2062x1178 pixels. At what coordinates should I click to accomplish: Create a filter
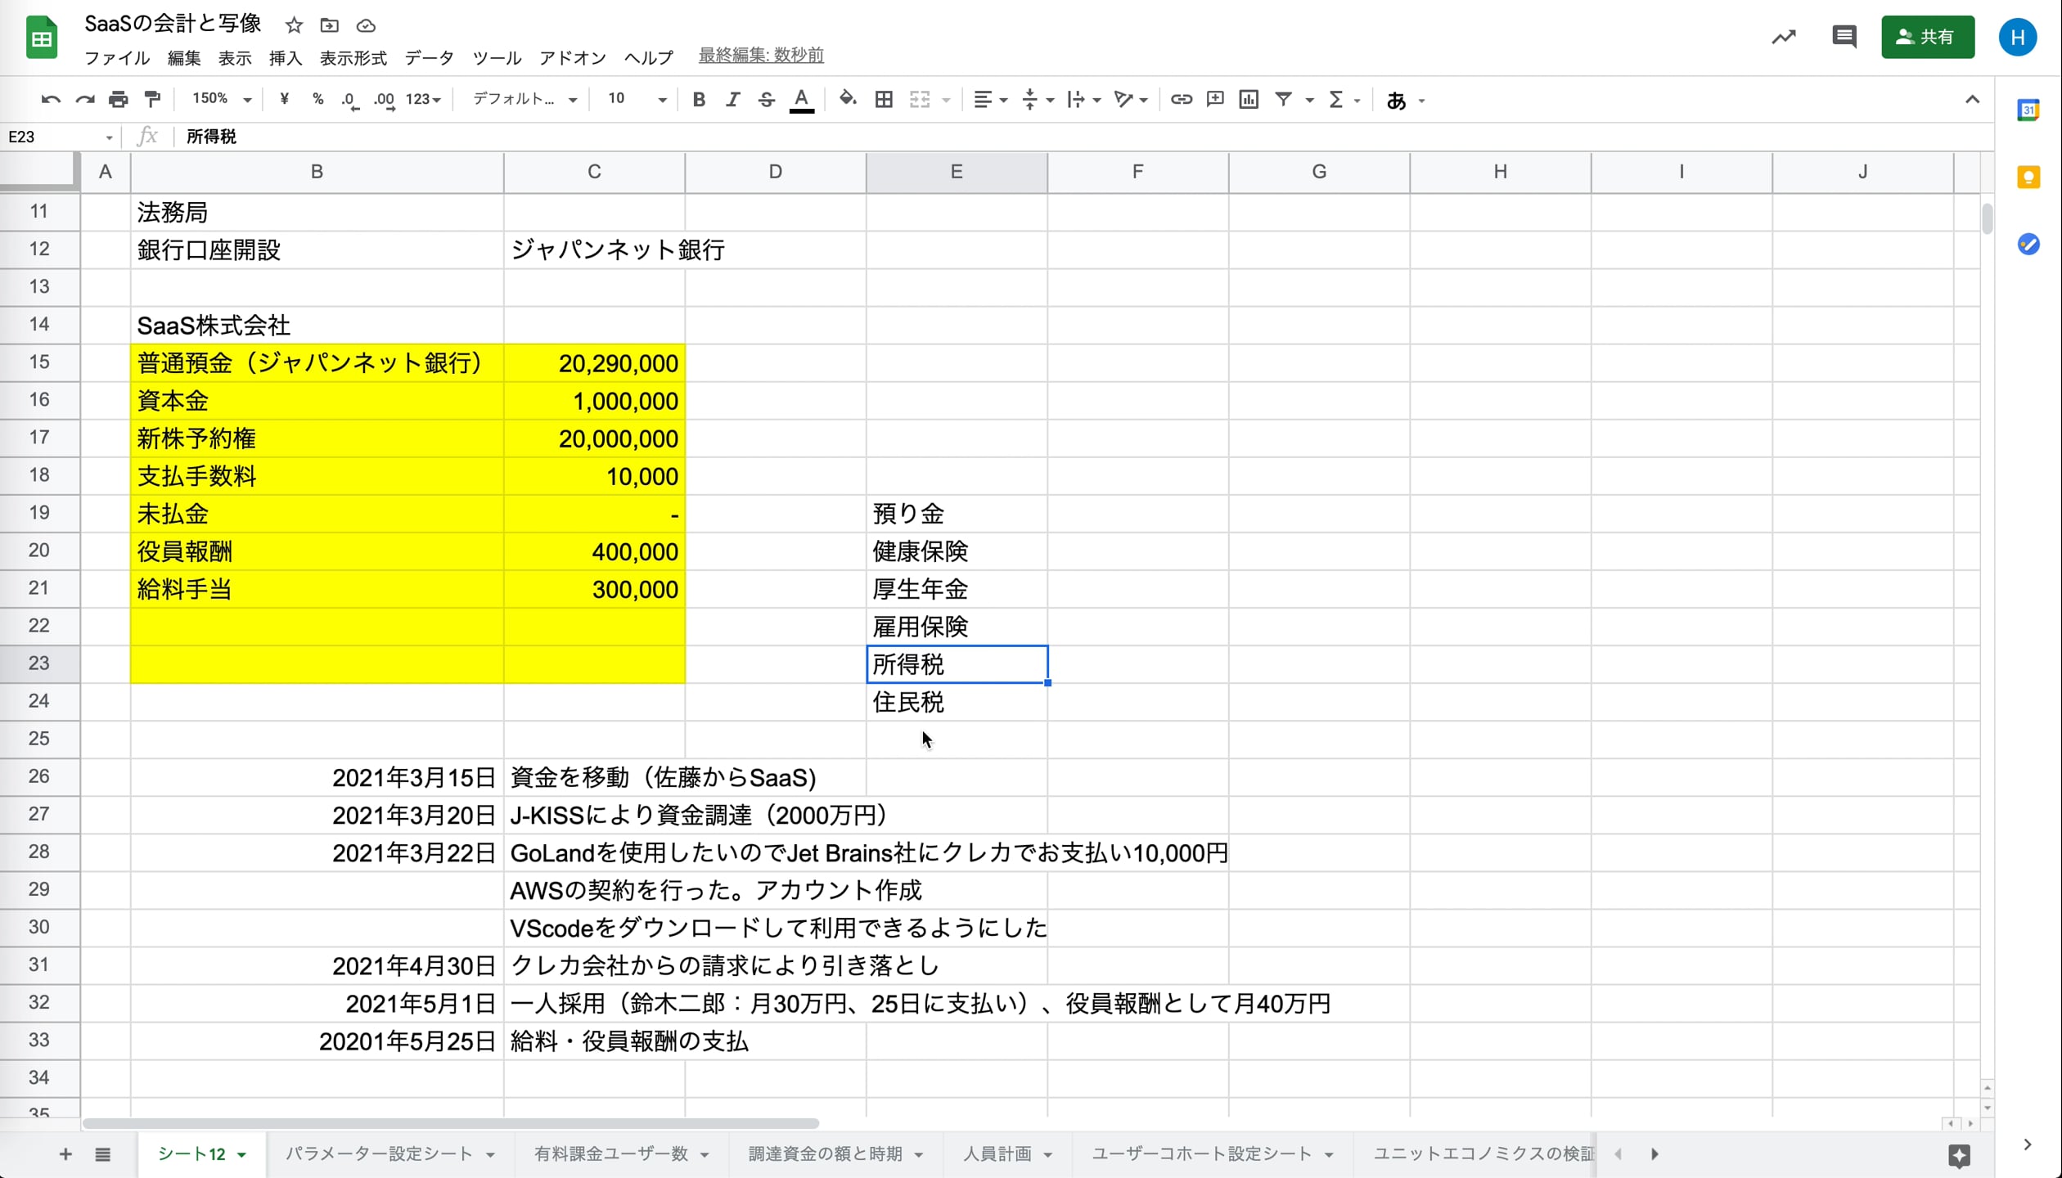pos(1283,99)
